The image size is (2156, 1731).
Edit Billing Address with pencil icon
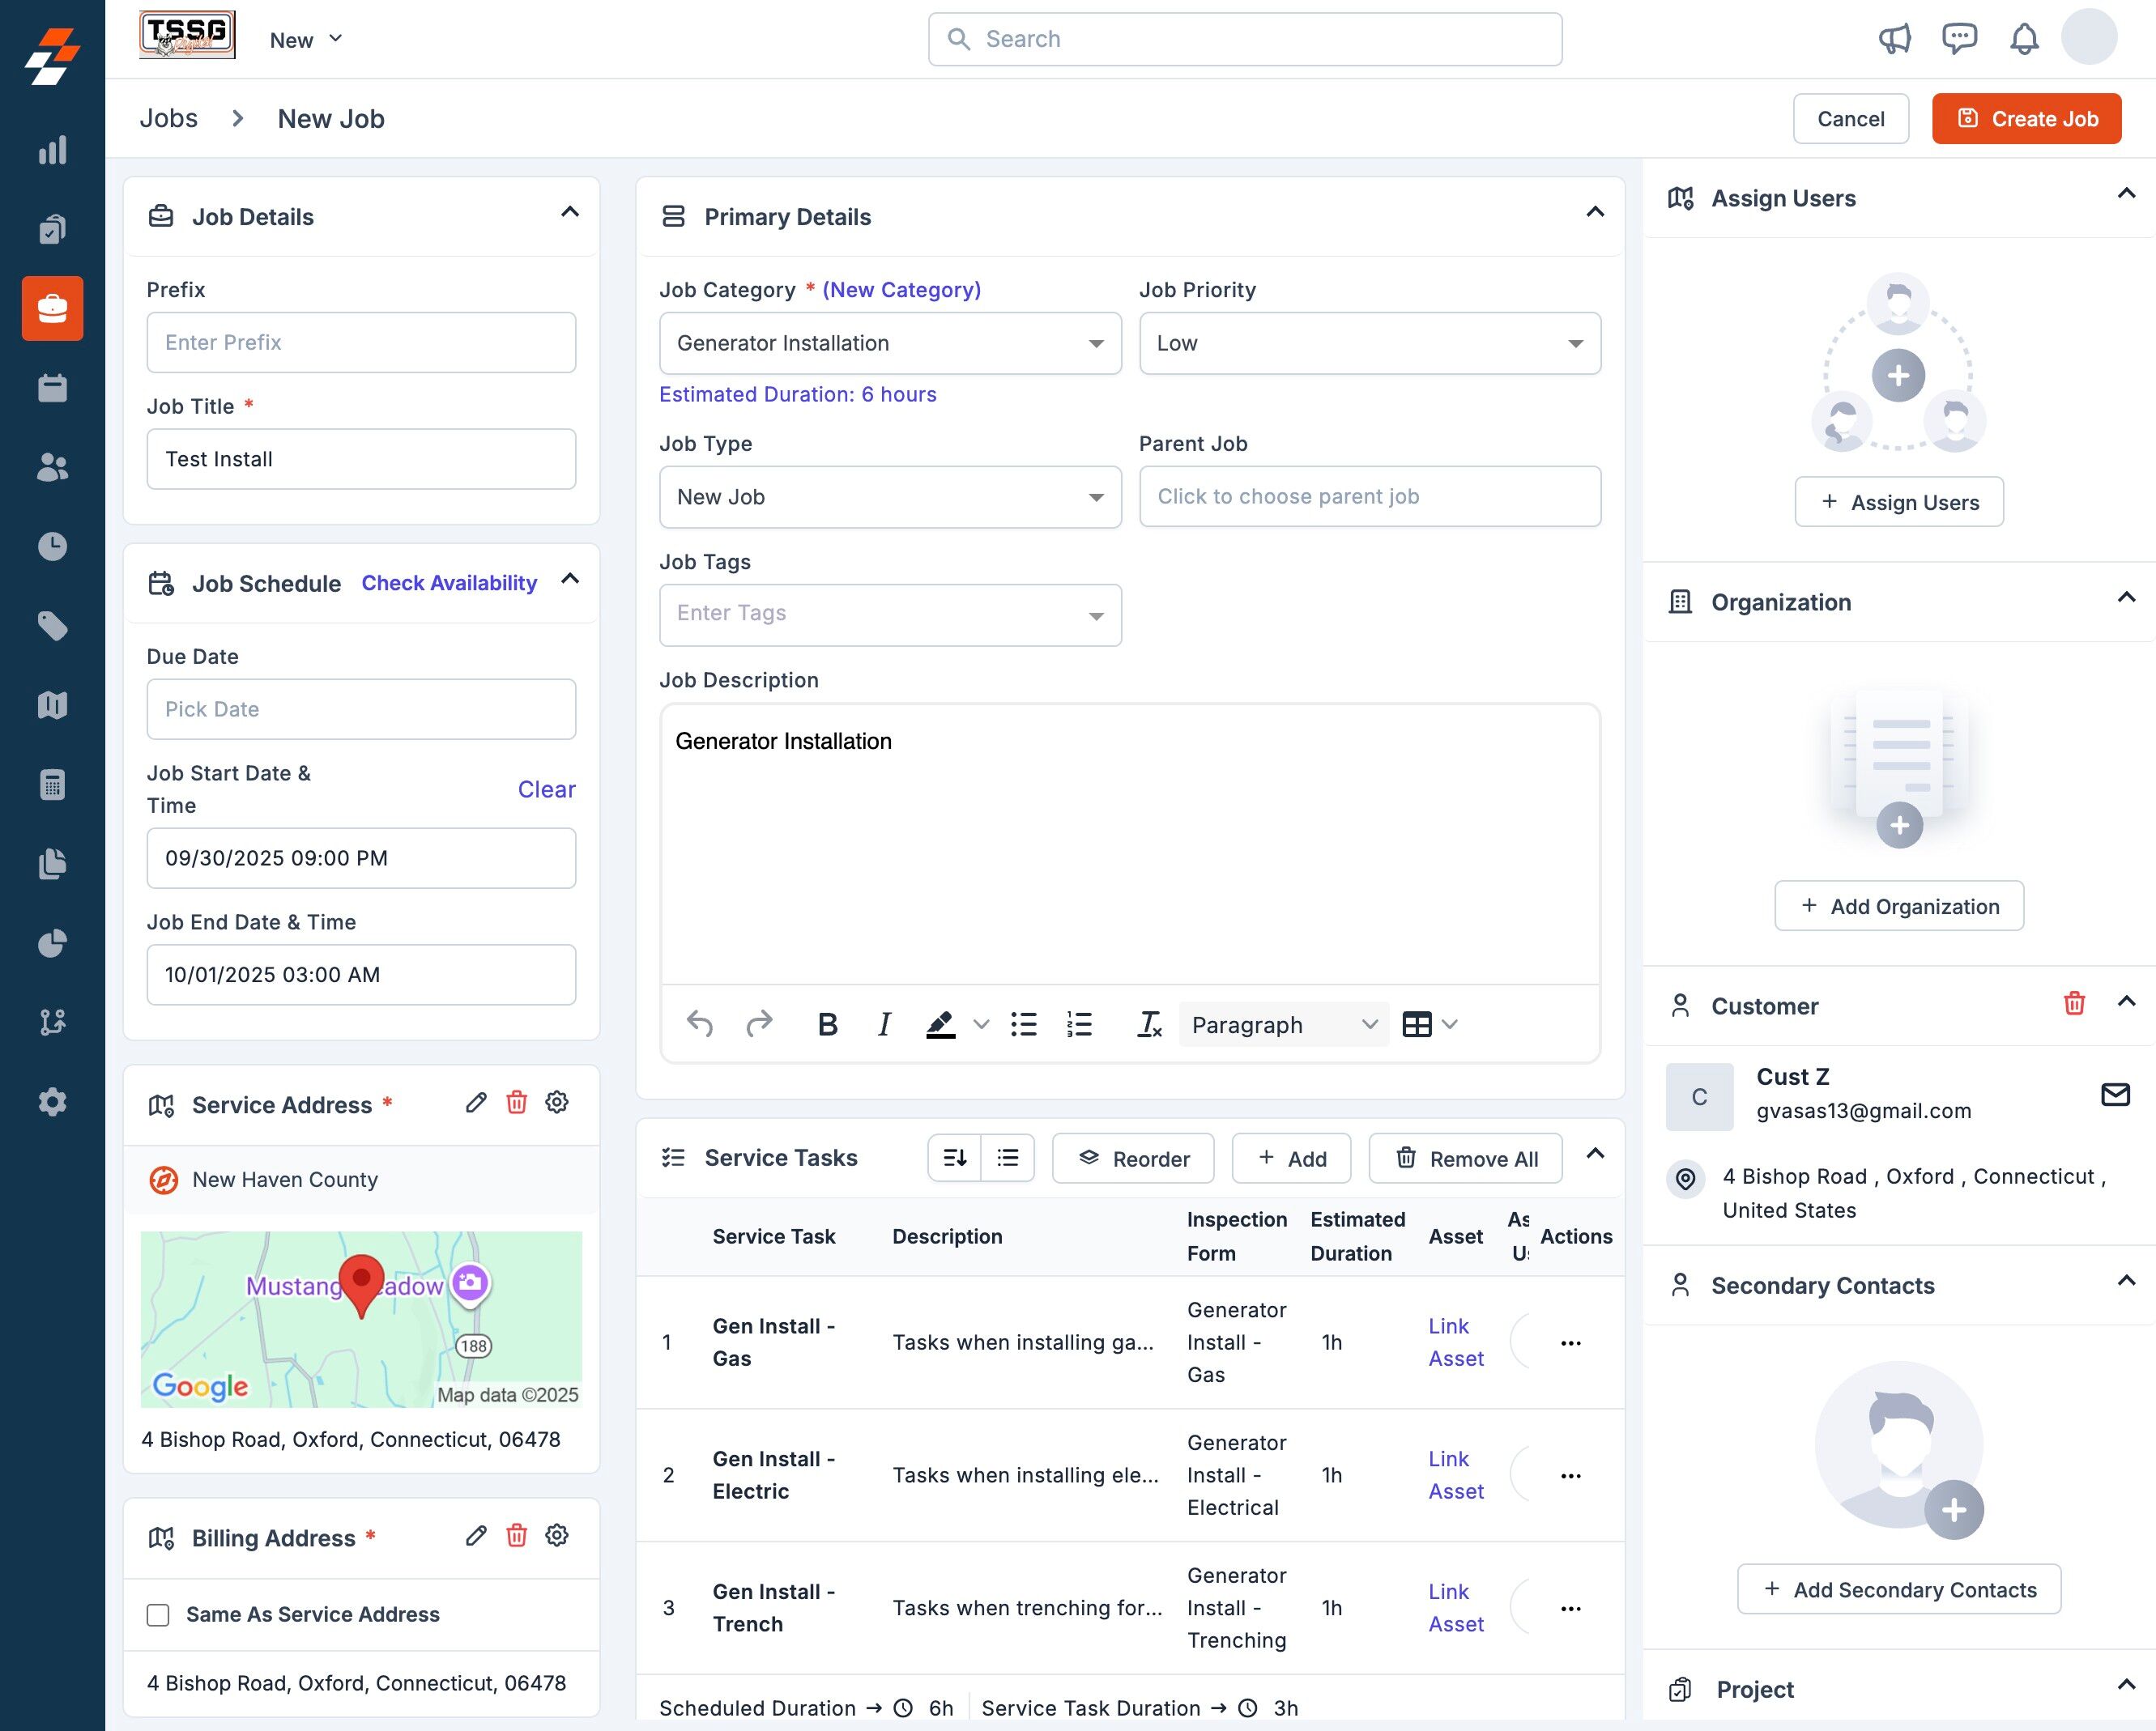coord(476,1536)
